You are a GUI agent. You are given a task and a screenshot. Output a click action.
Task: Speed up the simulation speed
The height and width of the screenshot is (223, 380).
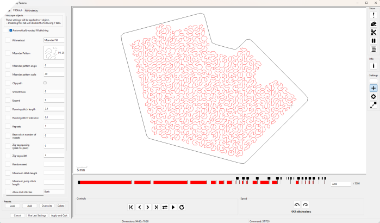[306, 205]
